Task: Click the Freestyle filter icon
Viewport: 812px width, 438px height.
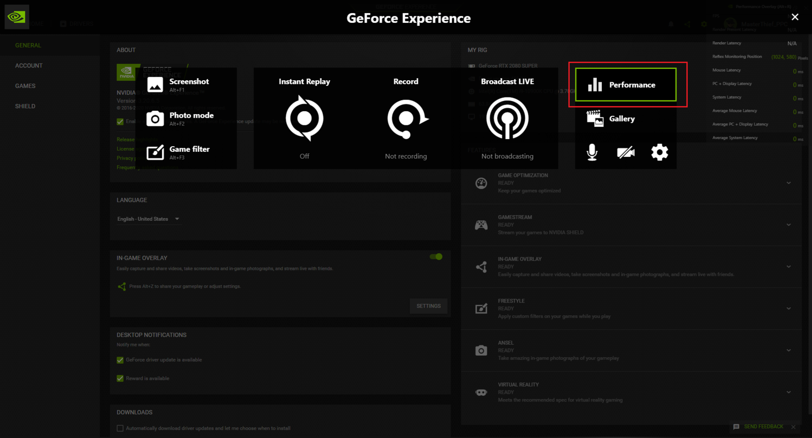Action: pyautogui.click(x=481, y=309)
